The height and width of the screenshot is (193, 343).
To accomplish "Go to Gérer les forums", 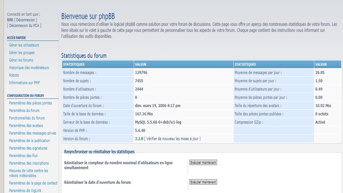I will tap(21, 60).
